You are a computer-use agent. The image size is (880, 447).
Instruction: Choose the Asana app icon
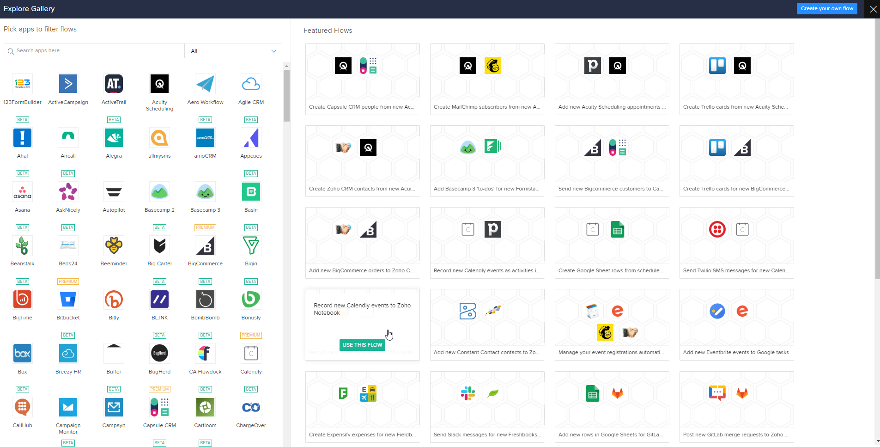click(x=22, y=192)
